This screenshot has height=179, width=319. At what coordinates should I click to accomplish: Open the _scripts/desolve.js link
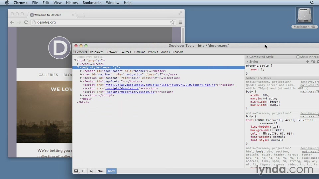122,88
